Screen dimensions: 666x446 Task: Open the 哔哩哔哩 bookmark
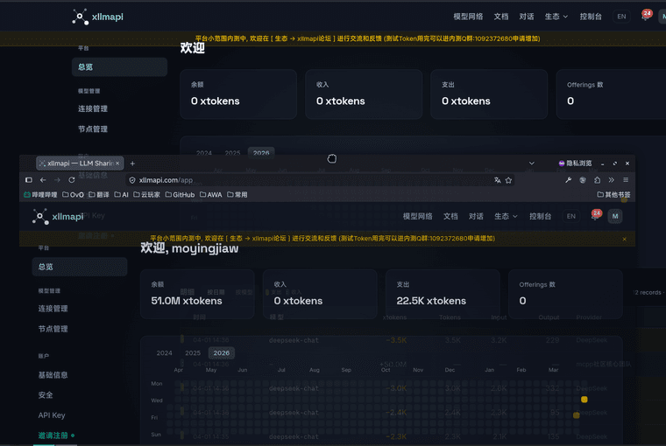41,195
